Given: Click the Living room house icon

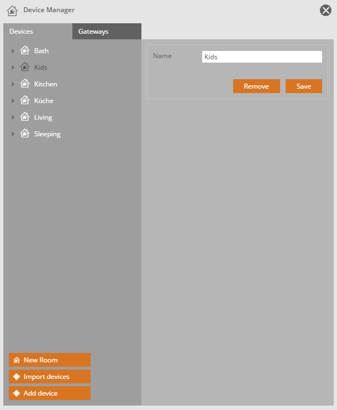Looking at the screenshot, I should click(24, 117).
